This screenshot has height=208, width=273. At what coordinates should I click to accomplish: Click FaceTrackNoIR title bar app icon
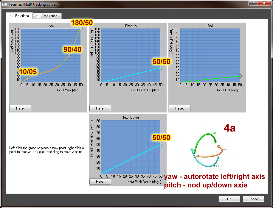point(4,4)
